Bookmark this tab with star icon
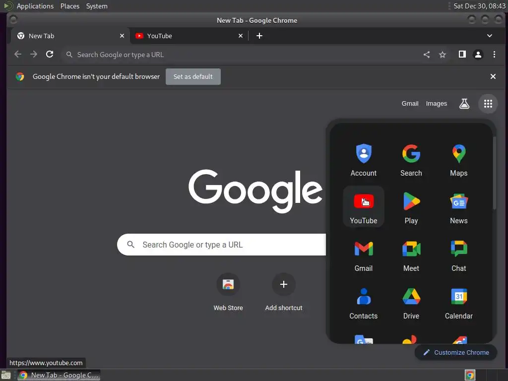The image size is (508, 381). 442,55
